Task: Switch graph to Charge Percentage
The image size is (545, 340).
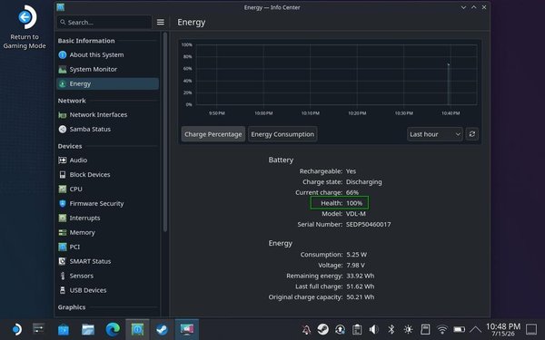Action: click(x=213, y=134)
